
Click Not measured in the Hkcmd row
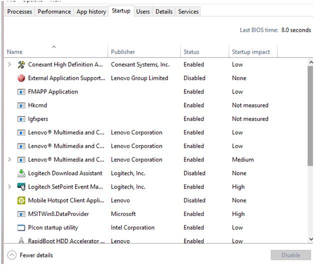pos(250,105)
